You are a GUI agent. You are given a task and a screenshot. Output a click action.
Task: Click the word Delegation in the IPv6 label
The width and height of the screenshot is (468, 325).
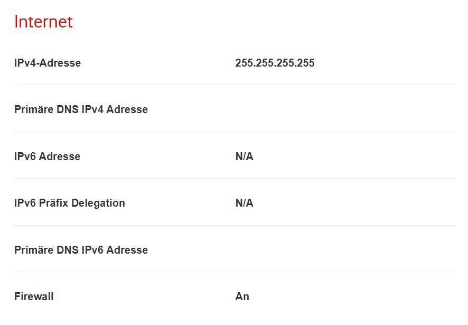point(98,203)
